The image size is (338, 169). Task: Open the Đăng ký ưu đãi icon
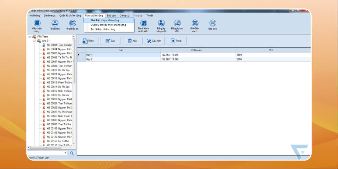pyautogui.click(x=177, y=23)
